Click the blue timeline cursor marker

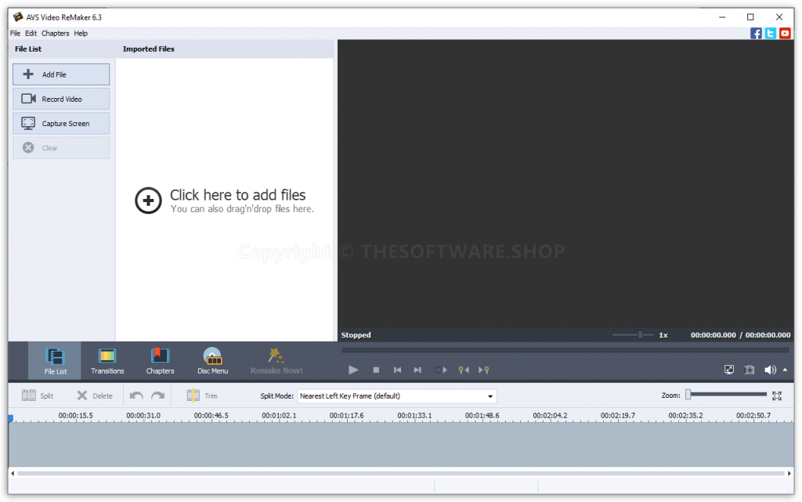[x=11, y=418]
